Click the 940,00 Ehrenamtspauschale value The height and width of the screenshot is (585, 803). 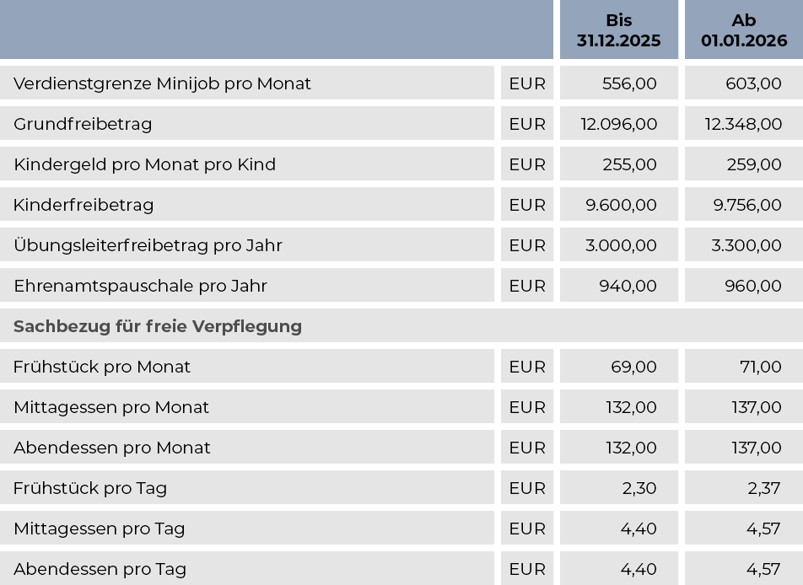[628, 286]
